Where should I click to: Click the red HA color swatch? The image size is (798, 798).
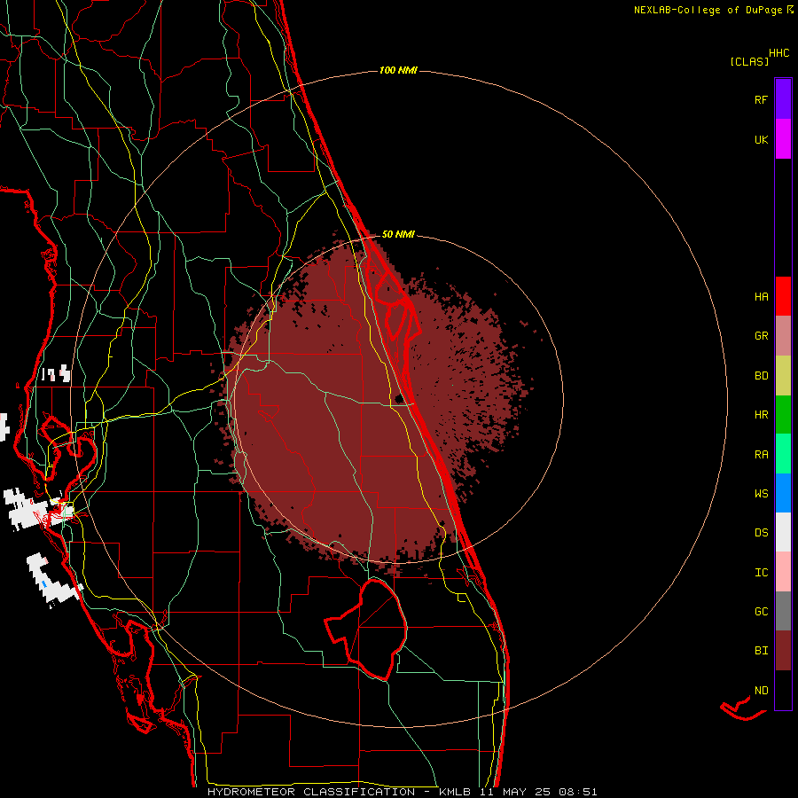(783, 296)
